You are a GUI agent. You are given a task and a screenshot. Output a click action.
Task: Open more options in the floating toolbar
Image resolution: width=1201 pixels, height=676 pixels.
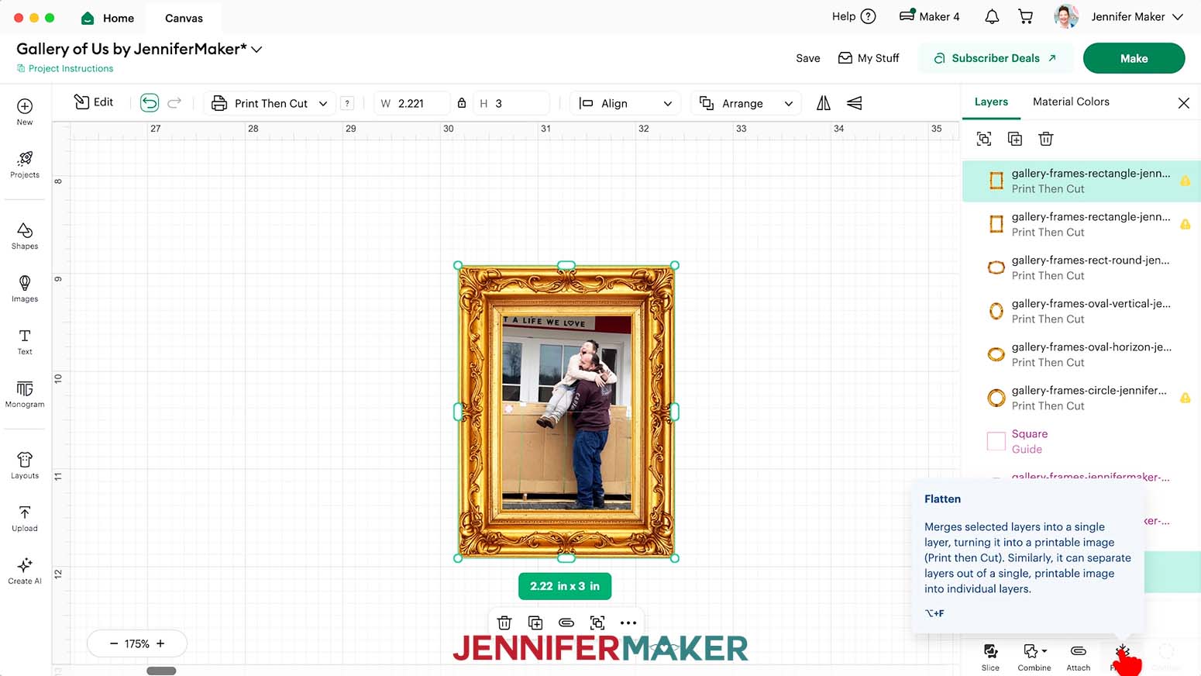click(x=628, y=623)
